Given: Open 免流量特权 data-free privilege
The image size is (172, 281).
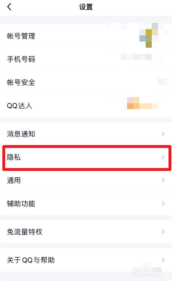Looking at the screenshot, I should coord(86,232).
